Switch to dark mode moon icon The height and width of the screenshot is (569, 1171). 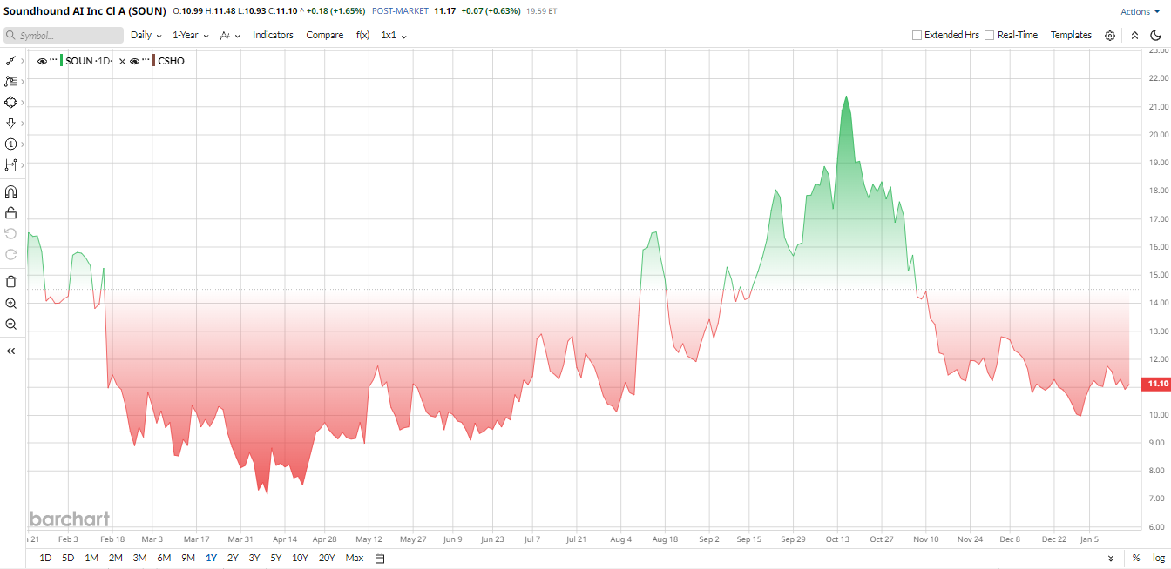pos(1156,36)
